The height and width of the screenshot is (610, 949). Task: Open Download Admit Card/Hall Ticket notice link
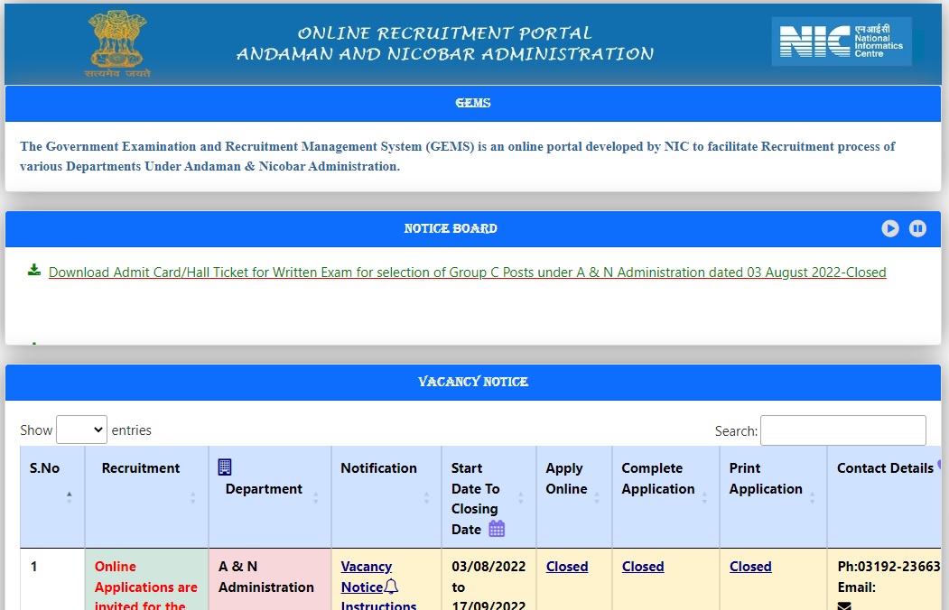tap(467, 273)
